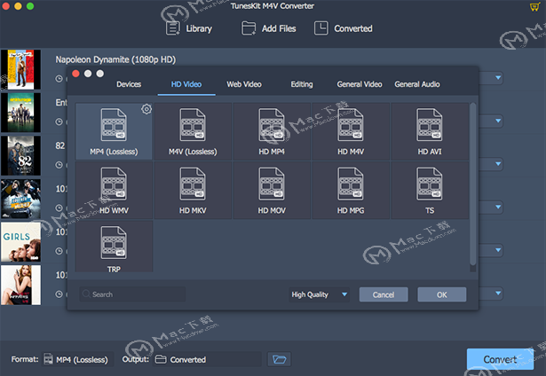The width and height of the screenshot is (546, 376).
Task: Click the search magnifier icon
Action: [x=86, y=294]
